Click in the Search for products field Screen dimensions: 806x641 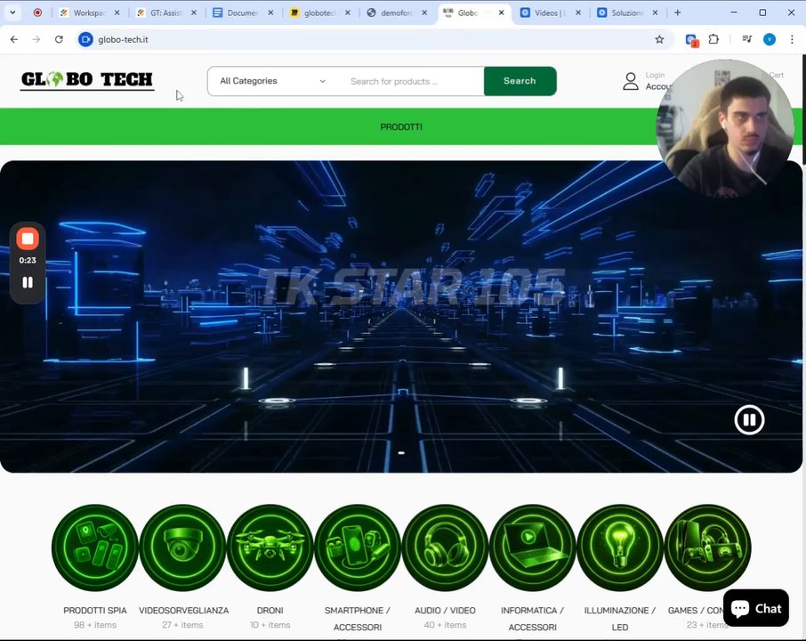pyautogui.click(x=410, y=81)
